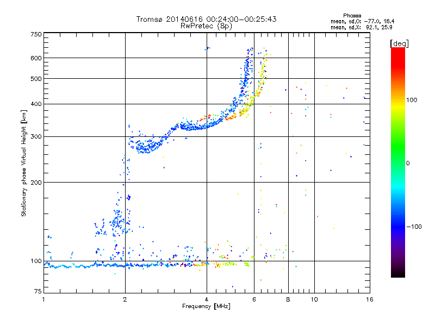435x326 pixels.
Task: Click the '2' x-axis tick label
Action: tap(125, 299)
